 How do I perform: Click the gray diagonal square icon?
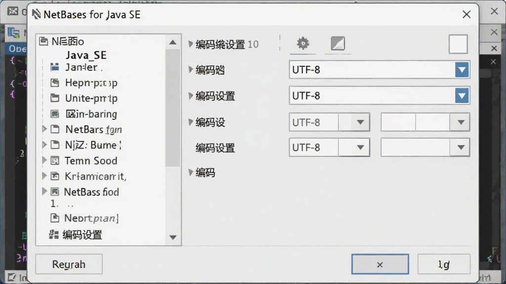click(x=338, y=43)
